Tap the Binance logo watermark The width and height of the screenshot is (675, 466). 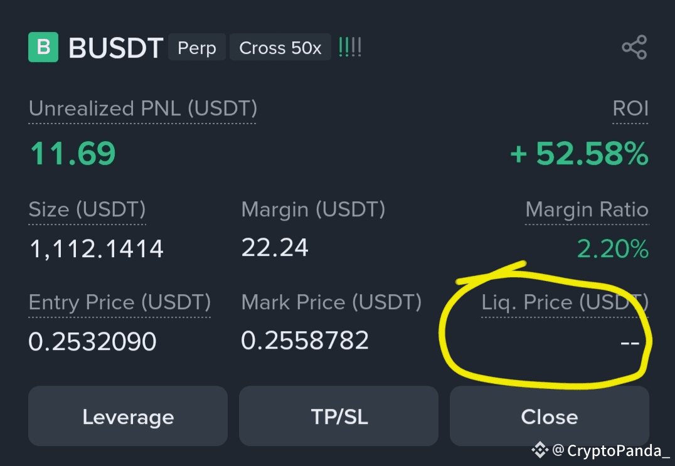click(x=539, y=450)
